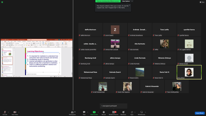Open the Transitions tab in shared PowerPoint
The width and height of the screenshot is (206, 116).
click(x=19, y=41)
